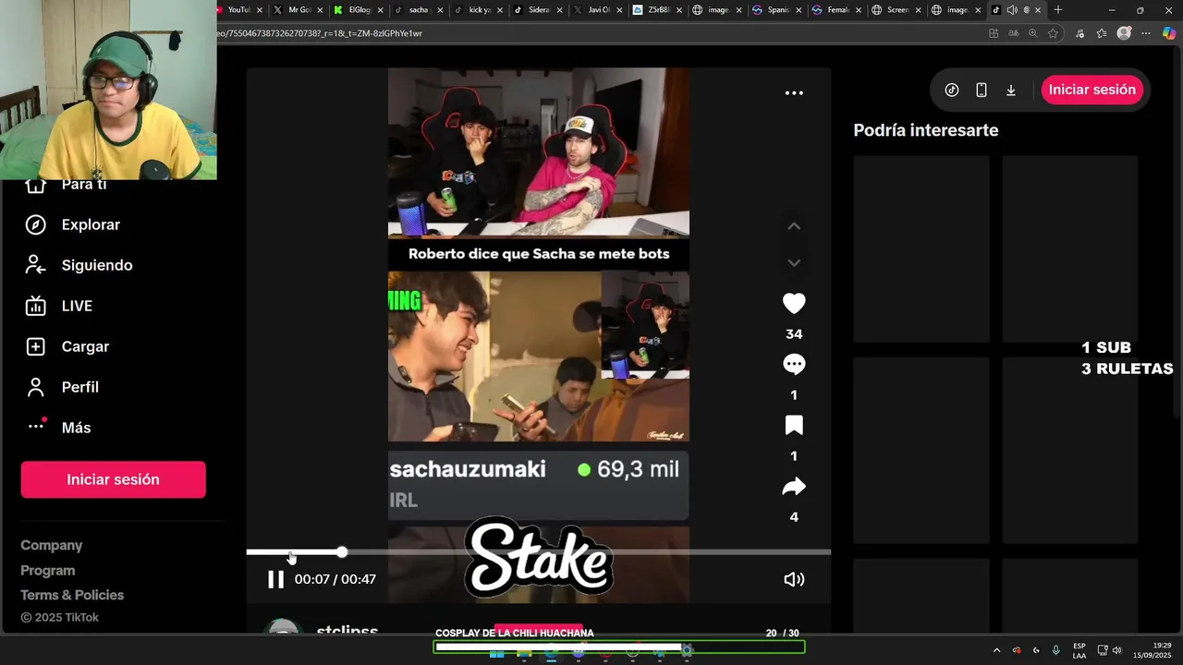Open browser settings three-dots menu
The width and height of the screenshot is (1183, 665).
point(1146,33)
